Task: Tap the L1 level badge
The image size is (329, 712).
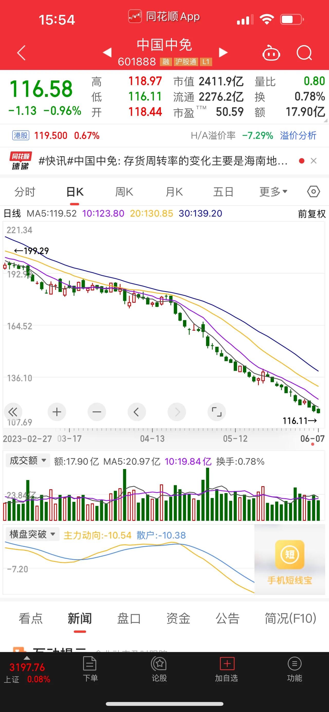Action: tap(206, 62)
